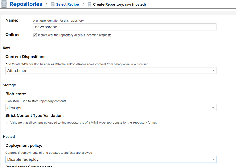The image size is (236, 167).
Task: Click the devops blob store field
Action: tap(111, 108)
